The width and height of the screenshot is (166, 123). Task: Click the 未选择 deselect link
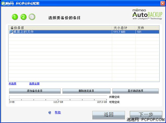(x=13, y=84)
